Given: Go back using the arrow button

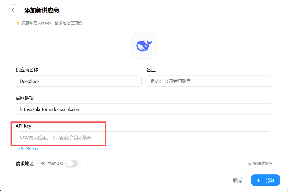Looking at the screenshot, I should 13,10.
